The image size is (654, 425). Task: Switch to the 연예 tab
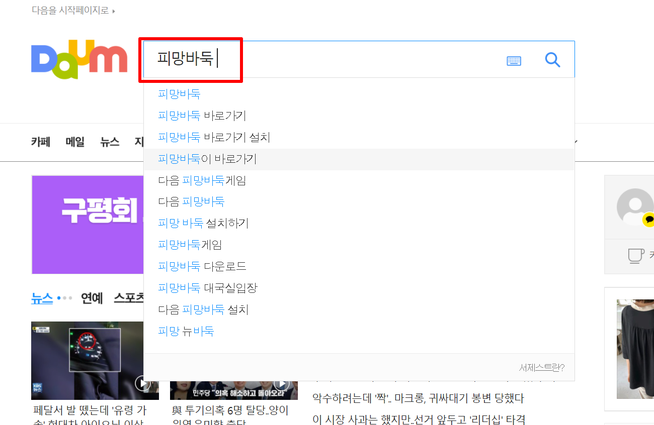point(92,298)
